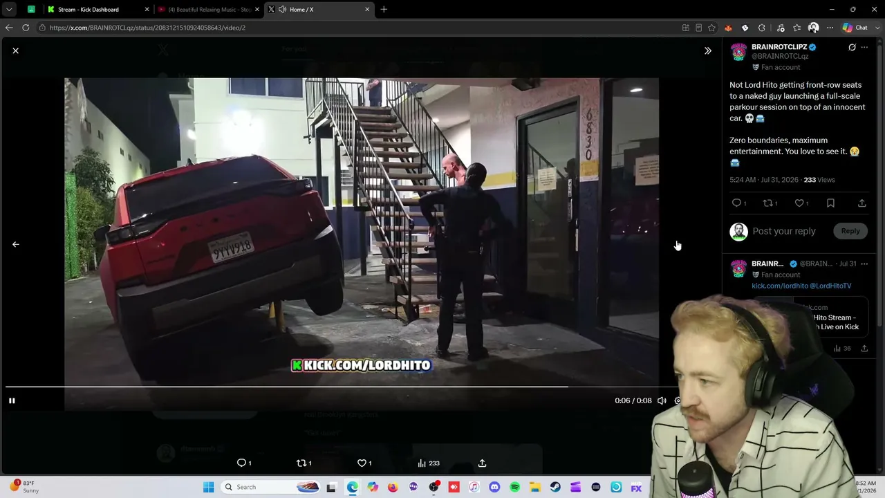The width and height of the screenshot is (885, 498).
Task: Open Grok actions icon on the main post
Action: (x=852, y=47)
